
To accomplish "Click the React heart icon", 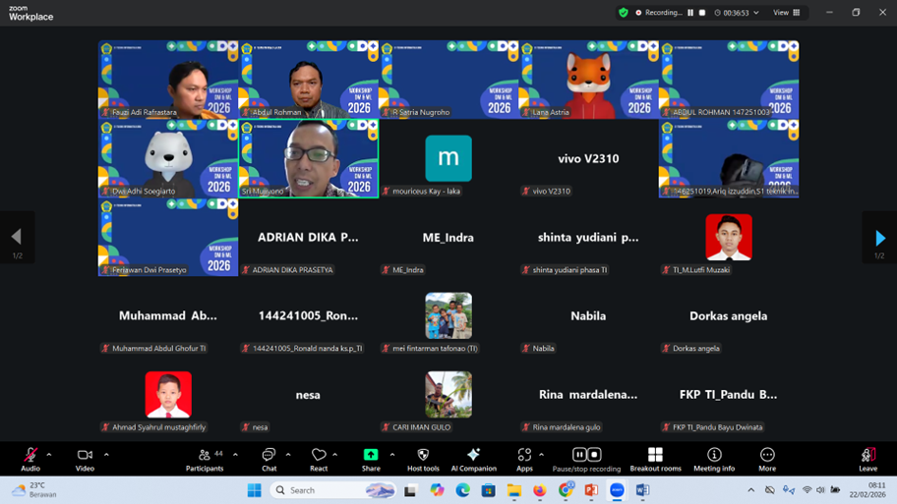I will (x=319, y=457).
